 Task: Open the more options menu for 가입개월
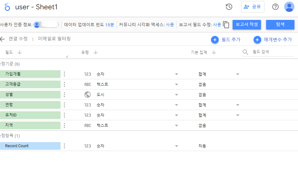pyautogui.click(x=64, y=74)
